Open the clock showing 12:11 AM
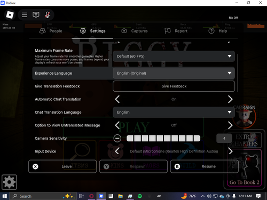The width and height of the screenshot is (267, 200). pos(245,196)
